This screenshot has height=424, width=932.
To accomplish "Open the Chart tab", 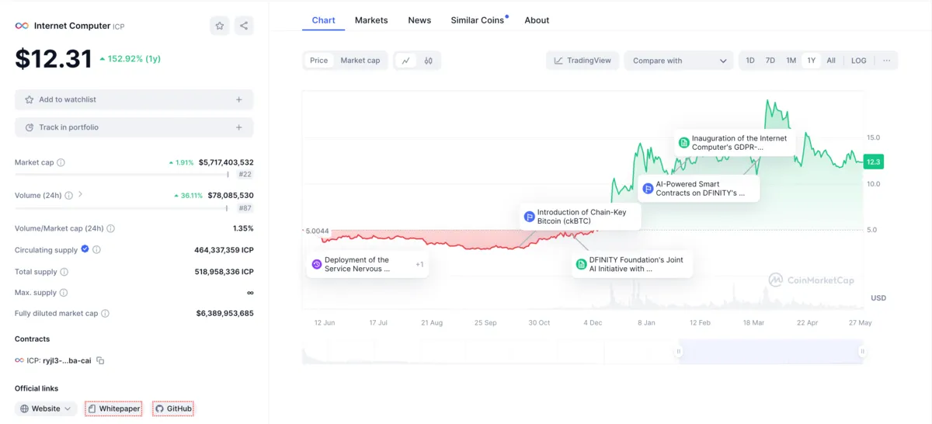I will 324,20.
